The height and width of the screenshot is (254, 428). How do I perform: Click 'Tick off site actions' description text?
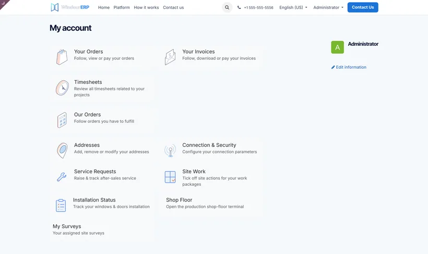(215, 181)
